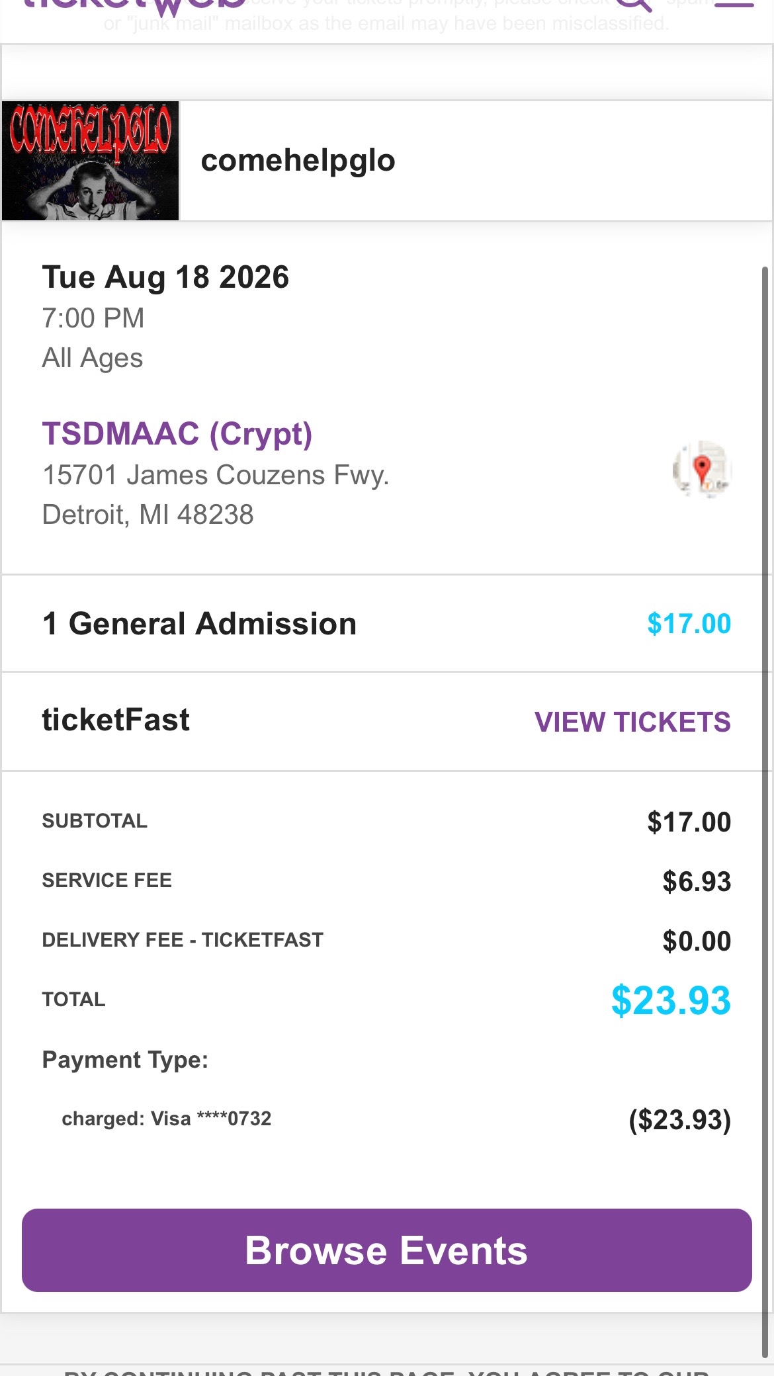774x1376 pixels.
Task: Click the $17.00 ticket price
Action: click(689, 624)
